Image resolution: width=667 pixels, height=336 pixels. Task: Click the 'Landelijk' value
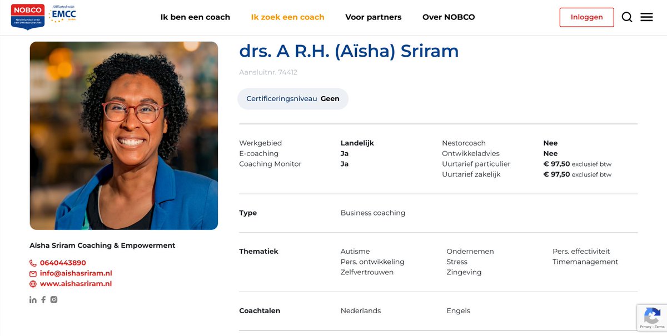click(x=357, y=143)
